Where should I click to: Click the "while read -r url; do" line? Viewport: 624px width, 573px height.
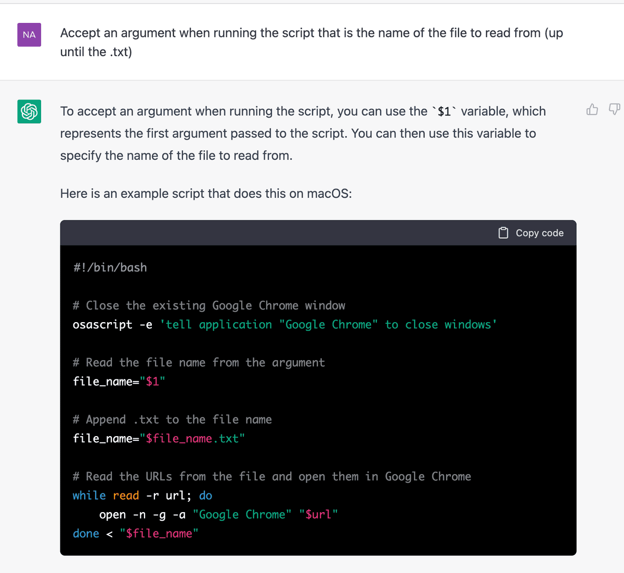pos(142,495)
